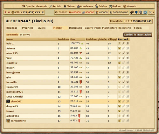Switch to the Riepilogo tab
159x134 pixels.
pyautogui.click(x=12, y=28)
